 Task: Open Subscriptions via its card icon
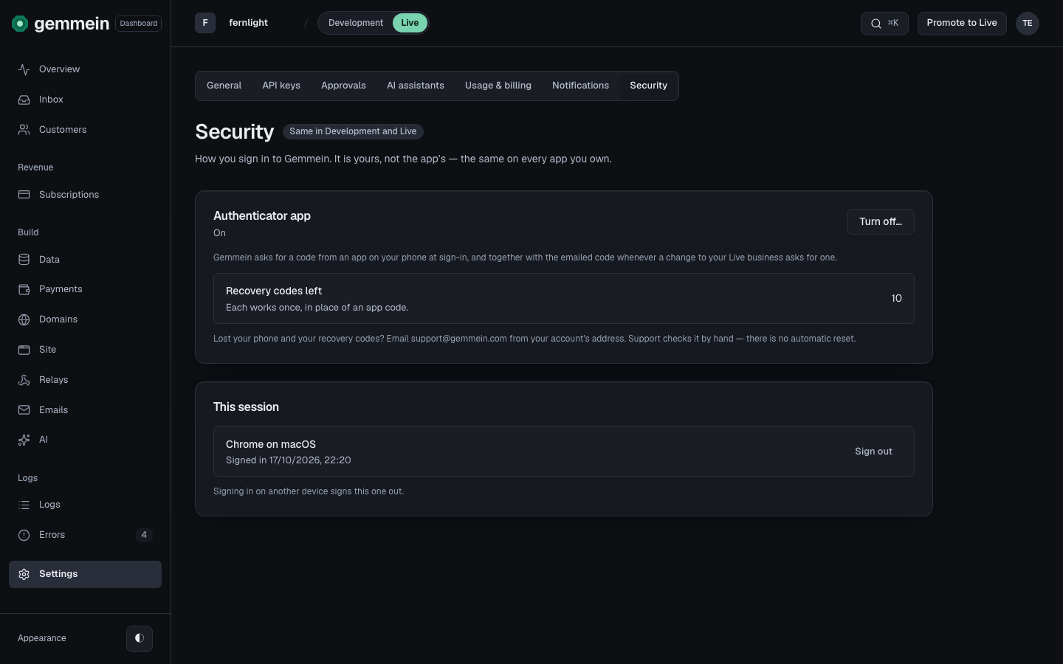pos(24,195)
